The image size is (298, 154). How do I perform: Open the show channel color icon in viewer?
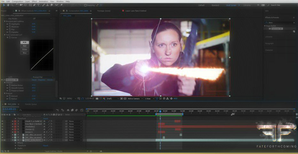coord(104,99)
